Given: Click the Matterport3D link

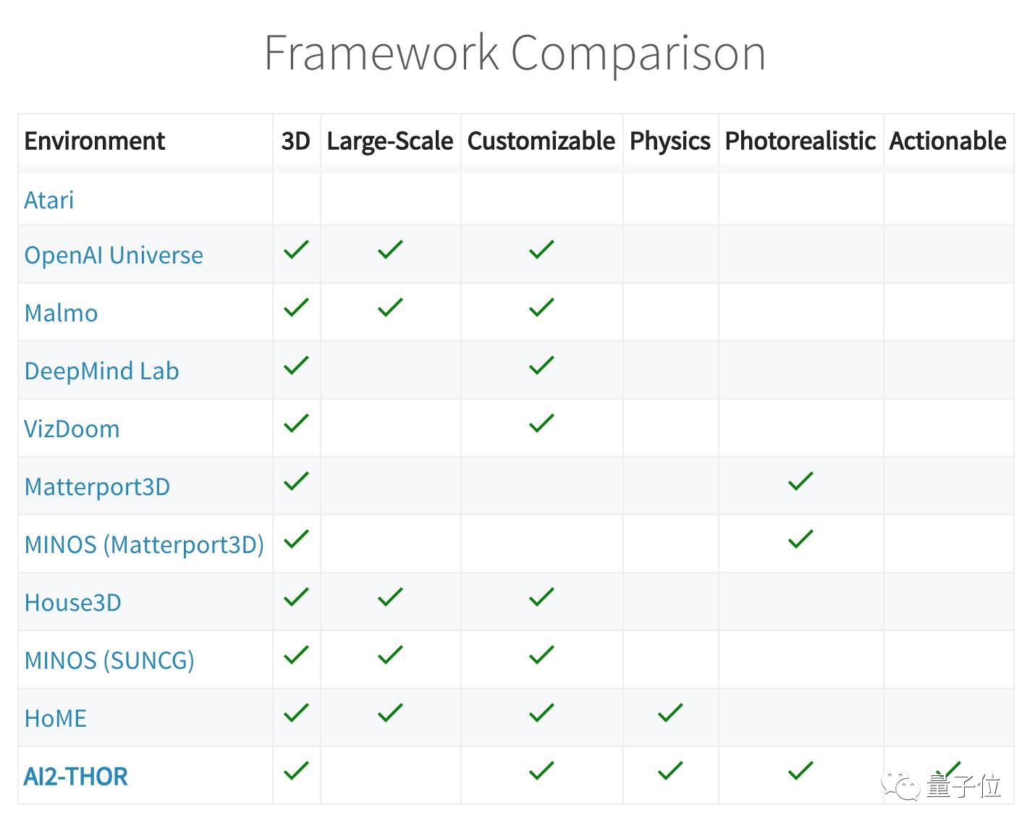Looking at the screenshot, I should pyautogui.click(x=97, y=486).
